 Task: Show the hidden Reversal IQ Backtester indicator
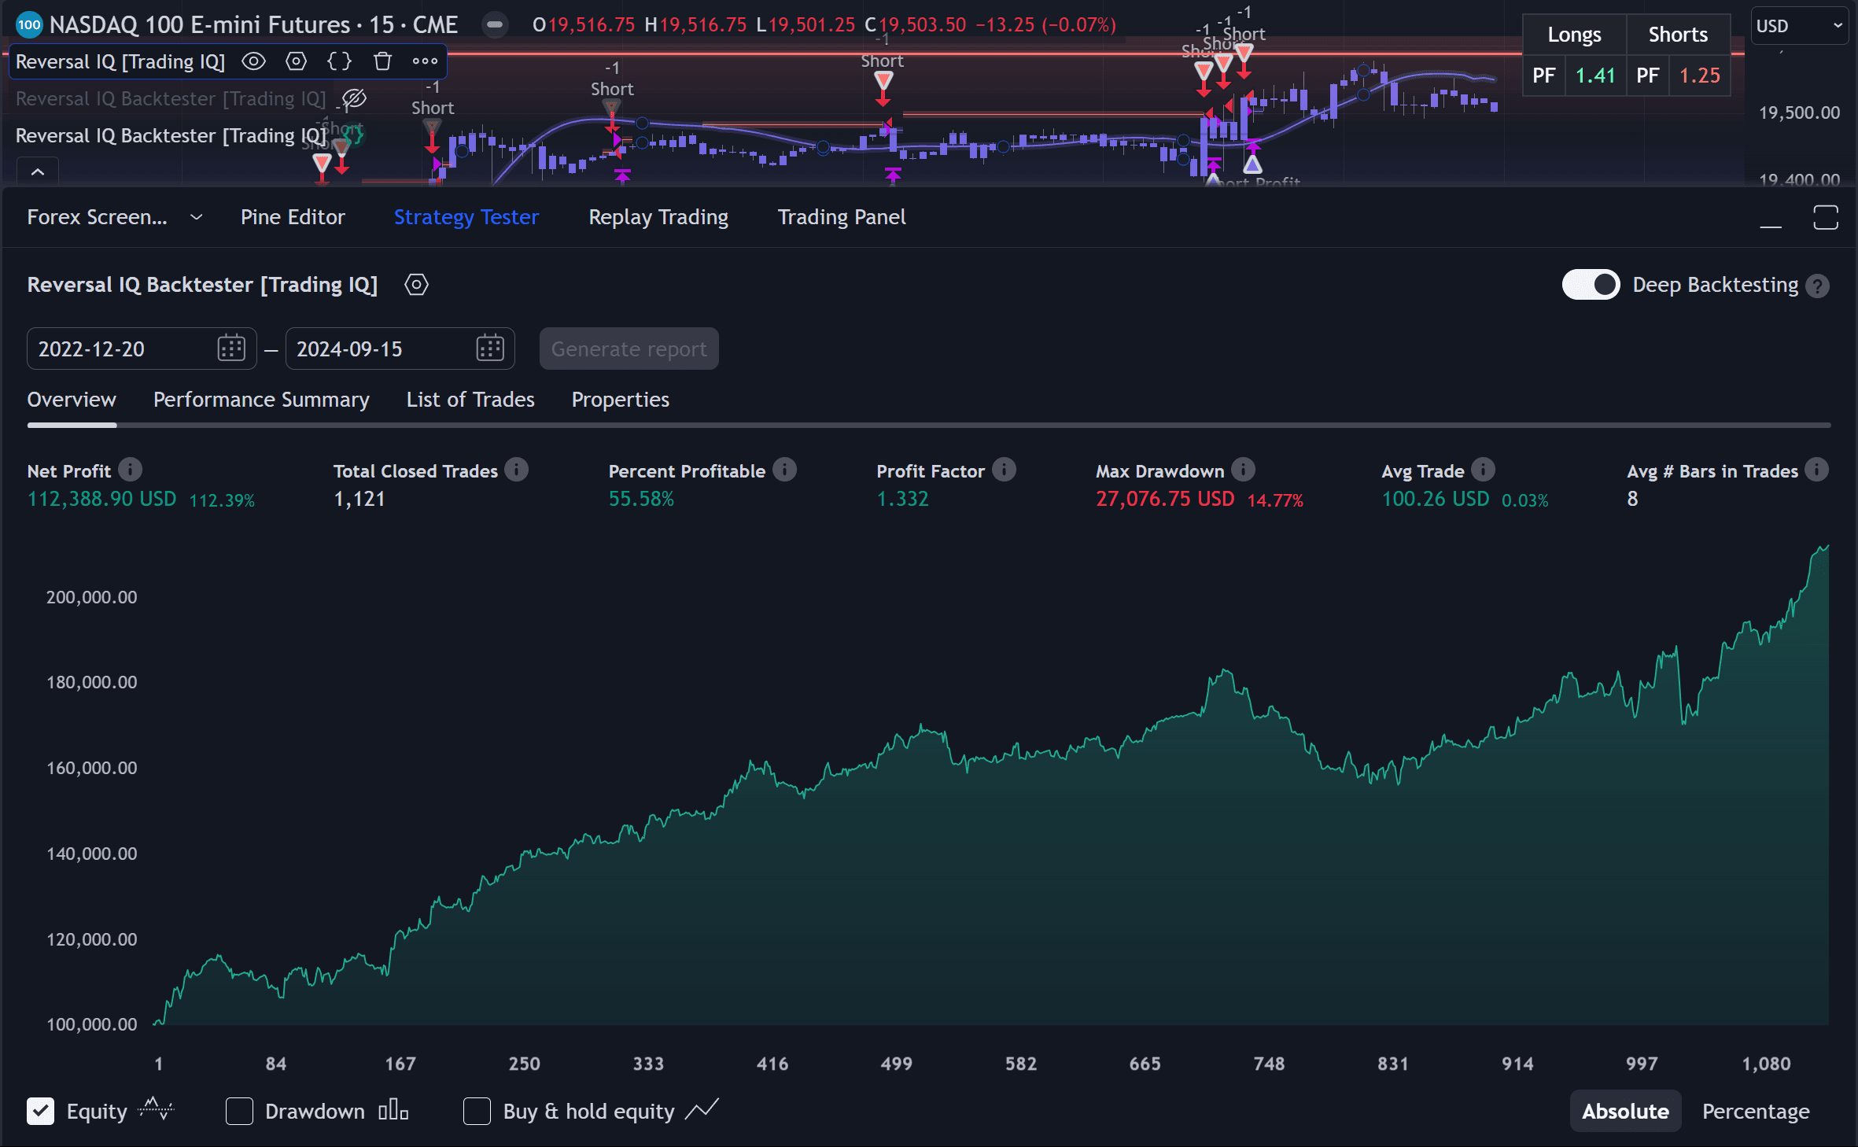click(x=354, y=99)
